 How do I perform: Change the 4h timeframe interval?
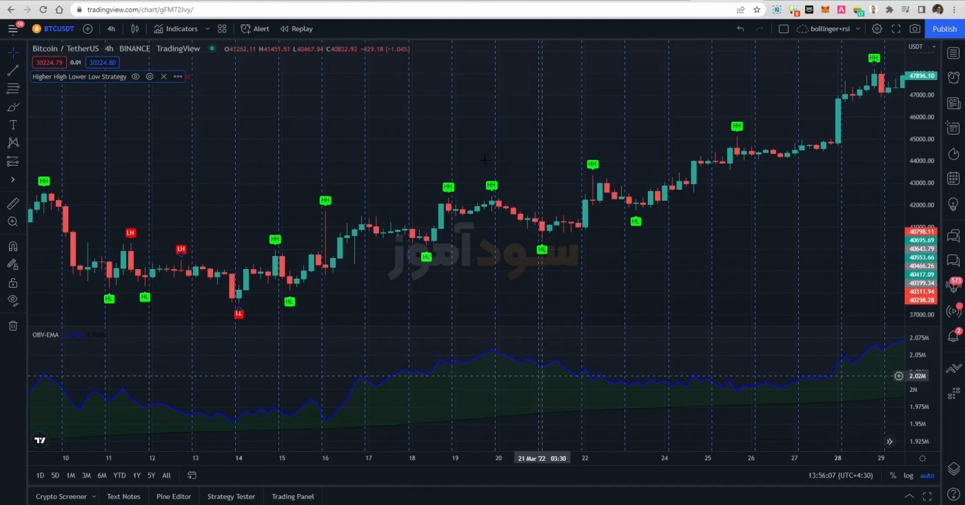(x=111, y=29)
